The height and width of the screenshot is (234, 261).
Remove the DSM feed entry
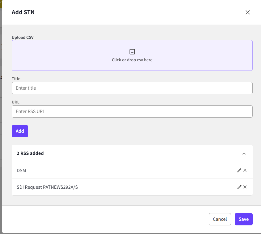tap(245, 170)
